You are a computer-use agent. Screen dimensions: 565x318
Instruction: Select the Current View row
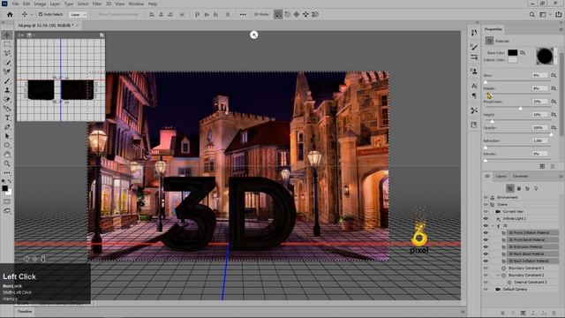point(513,212)
